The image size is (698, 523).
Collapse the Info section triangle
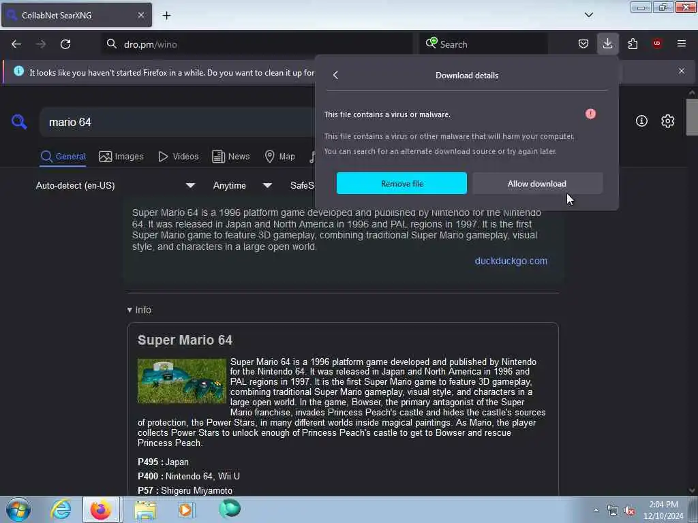tap(130, 310)
